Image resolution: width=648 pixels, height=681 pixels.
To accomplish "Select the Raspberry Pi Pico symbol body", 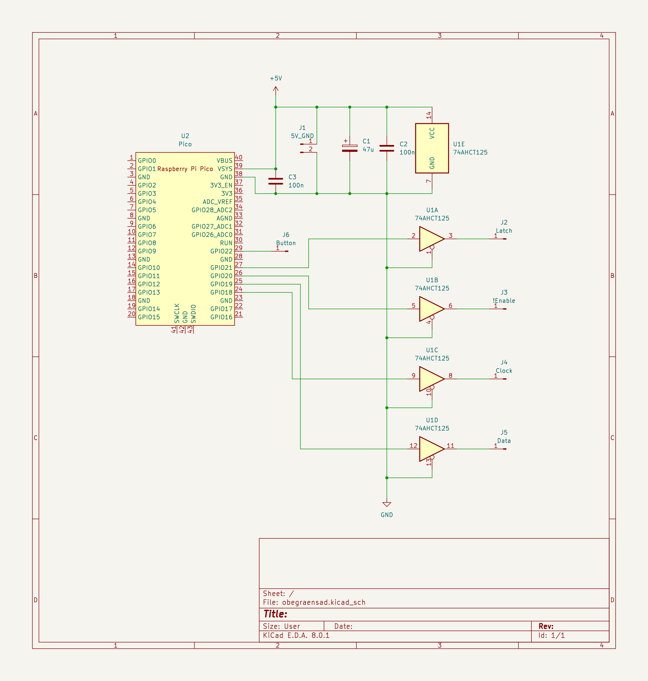I will pyautogui.click(x=185, y=239).
